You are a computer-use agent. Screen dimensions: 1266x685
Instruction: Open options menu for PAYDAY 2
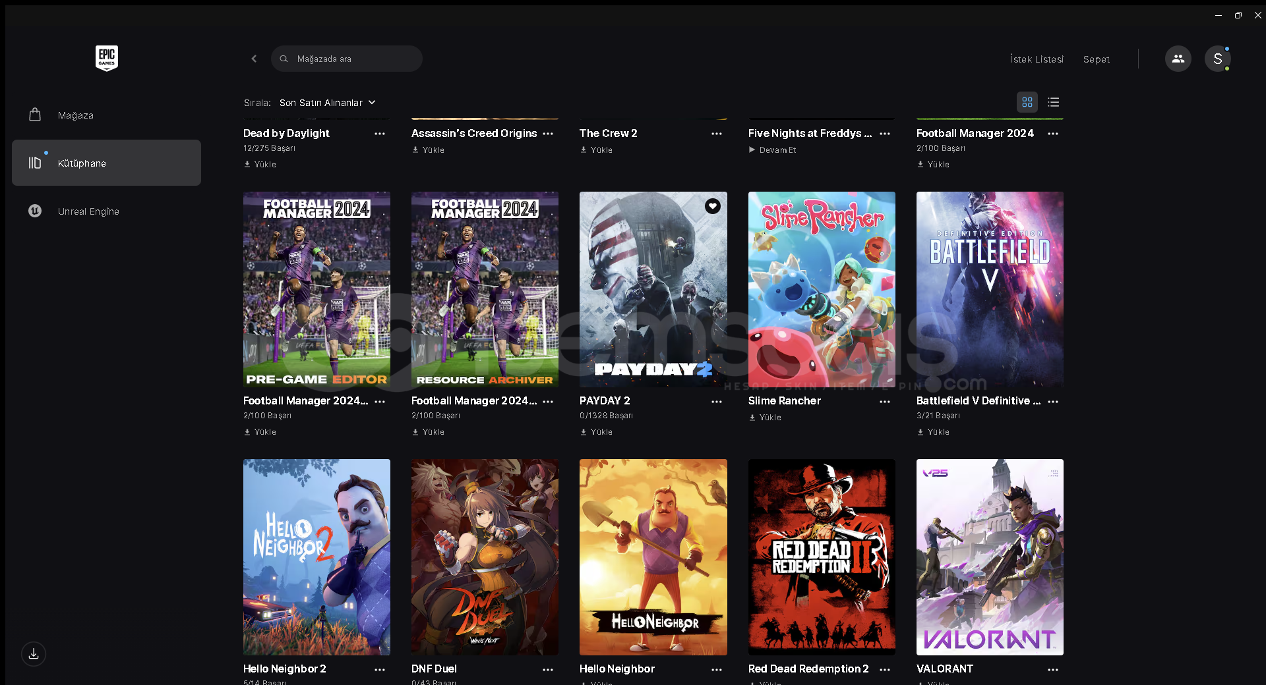tap(717, 401)
